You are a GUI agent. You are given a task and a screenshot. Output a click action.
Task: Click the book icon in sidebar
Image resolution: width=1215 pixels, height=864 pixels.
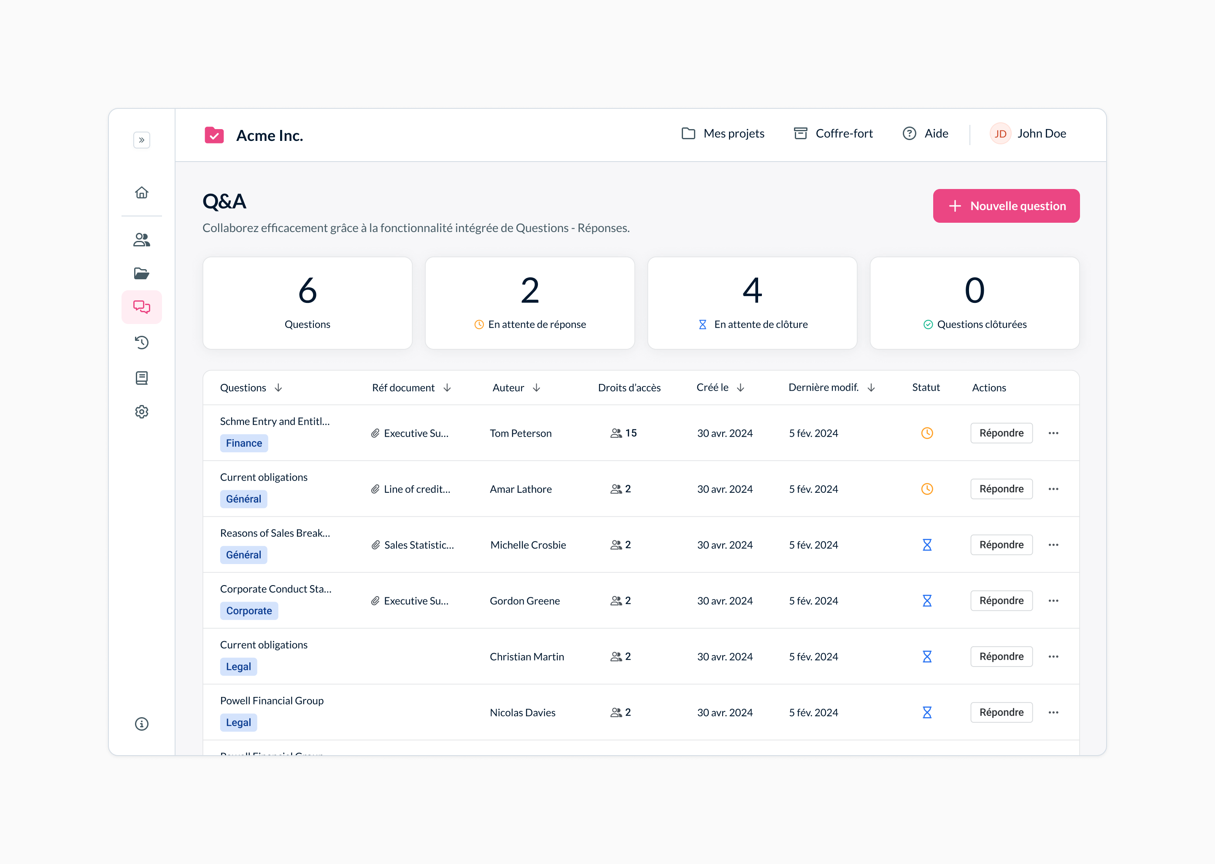click(x=141, y=378)
